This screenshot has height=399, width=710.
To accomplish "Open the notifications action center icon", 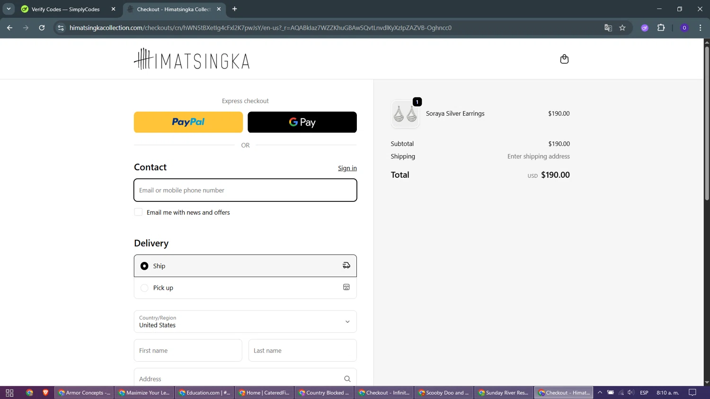I will [x=692, y=393].
